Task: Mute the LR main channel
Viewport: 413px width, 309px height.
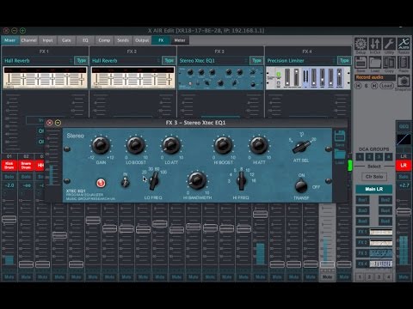Action: [404, 276]
